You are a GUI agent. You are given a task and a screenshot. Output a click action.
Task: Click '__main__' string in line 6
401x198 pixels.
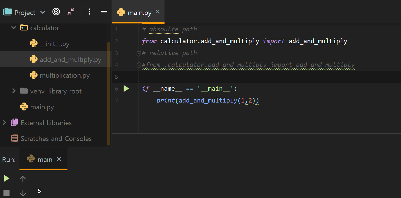(x=215, y=89)
